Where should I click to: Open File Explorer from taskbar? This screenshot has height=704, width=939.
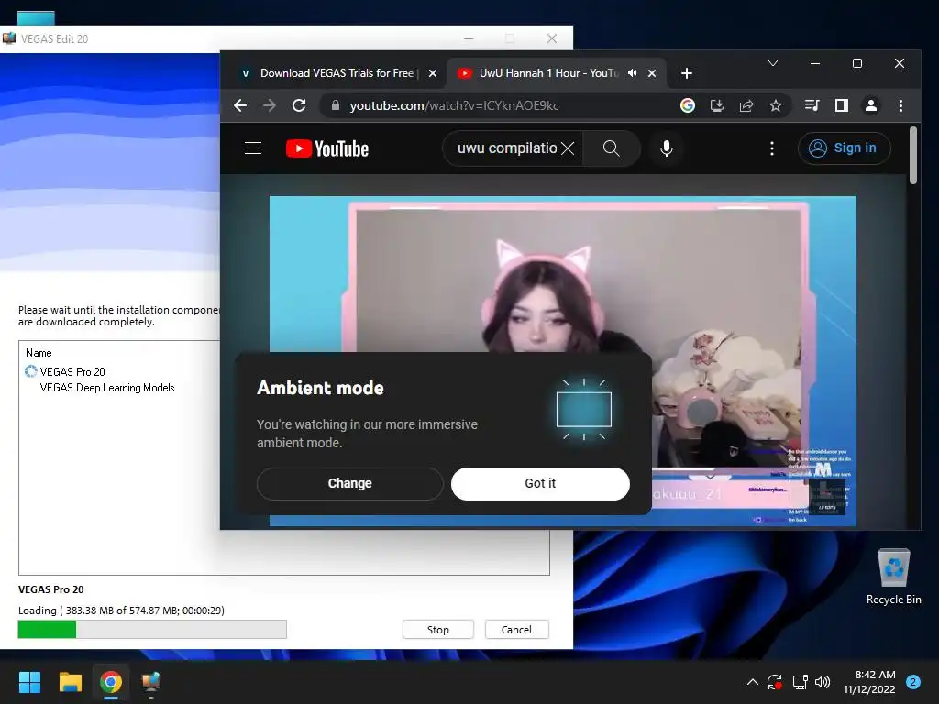tap(70, 682)
